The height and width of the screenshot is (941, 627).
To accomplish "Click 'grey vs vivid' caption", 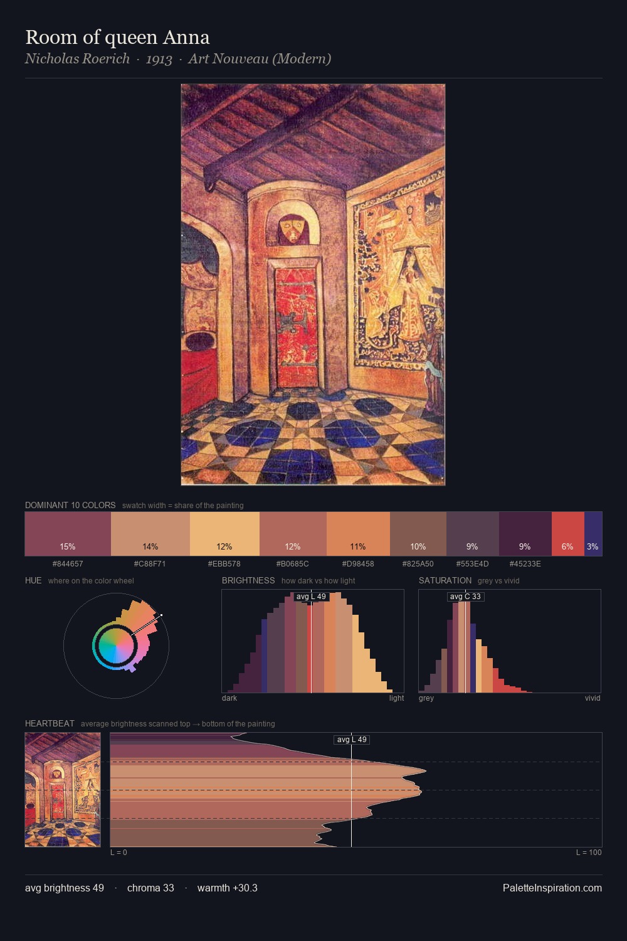I will click(x=498, y=581).
